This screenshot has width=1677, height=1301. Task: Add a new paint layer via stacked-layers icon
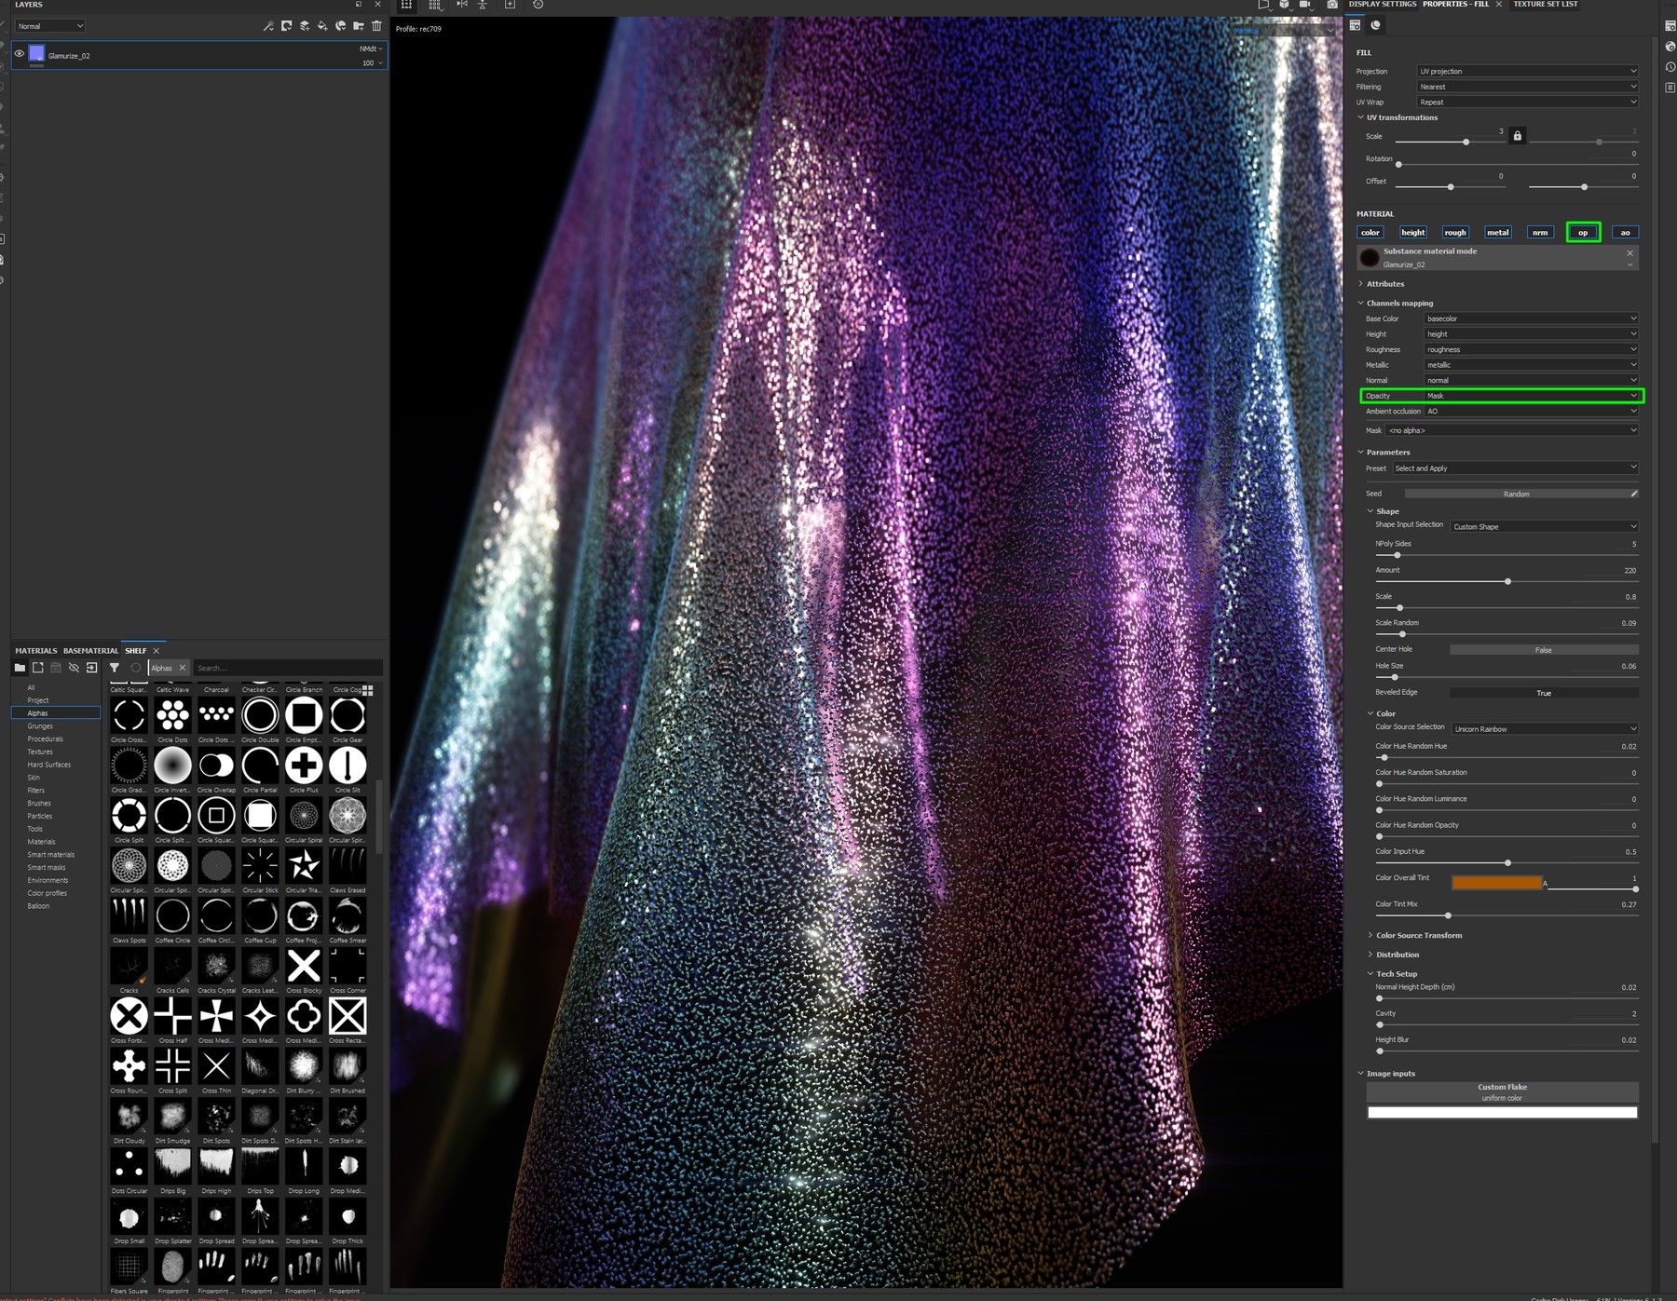(x=305, y=26)
